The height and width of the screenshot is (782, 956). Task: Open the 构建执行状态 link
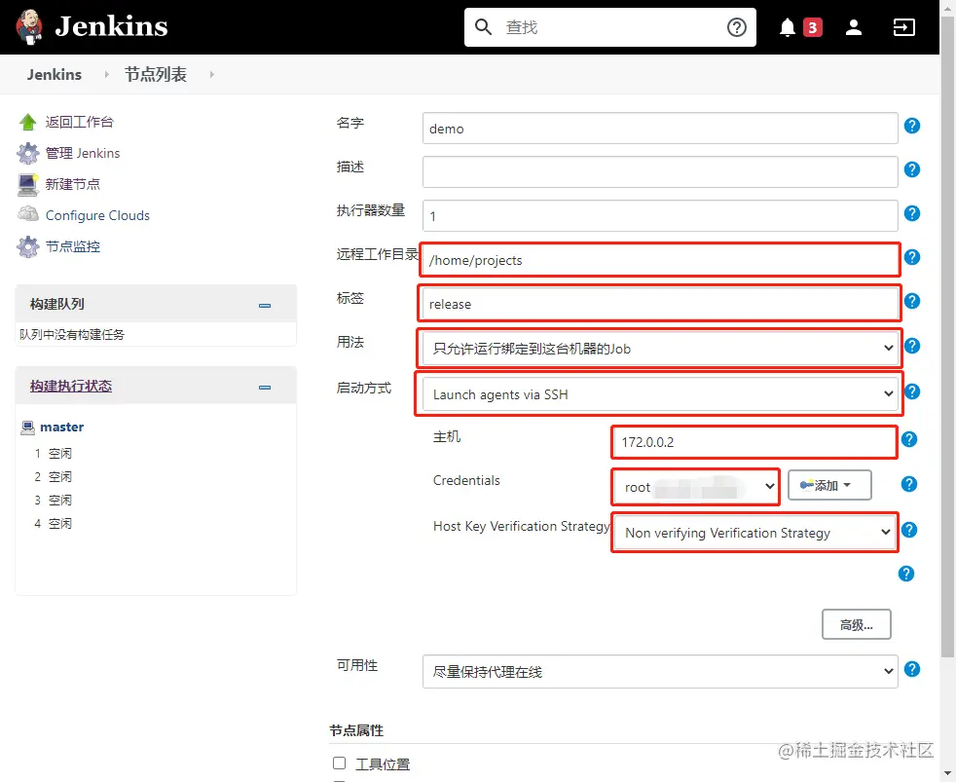71,386
